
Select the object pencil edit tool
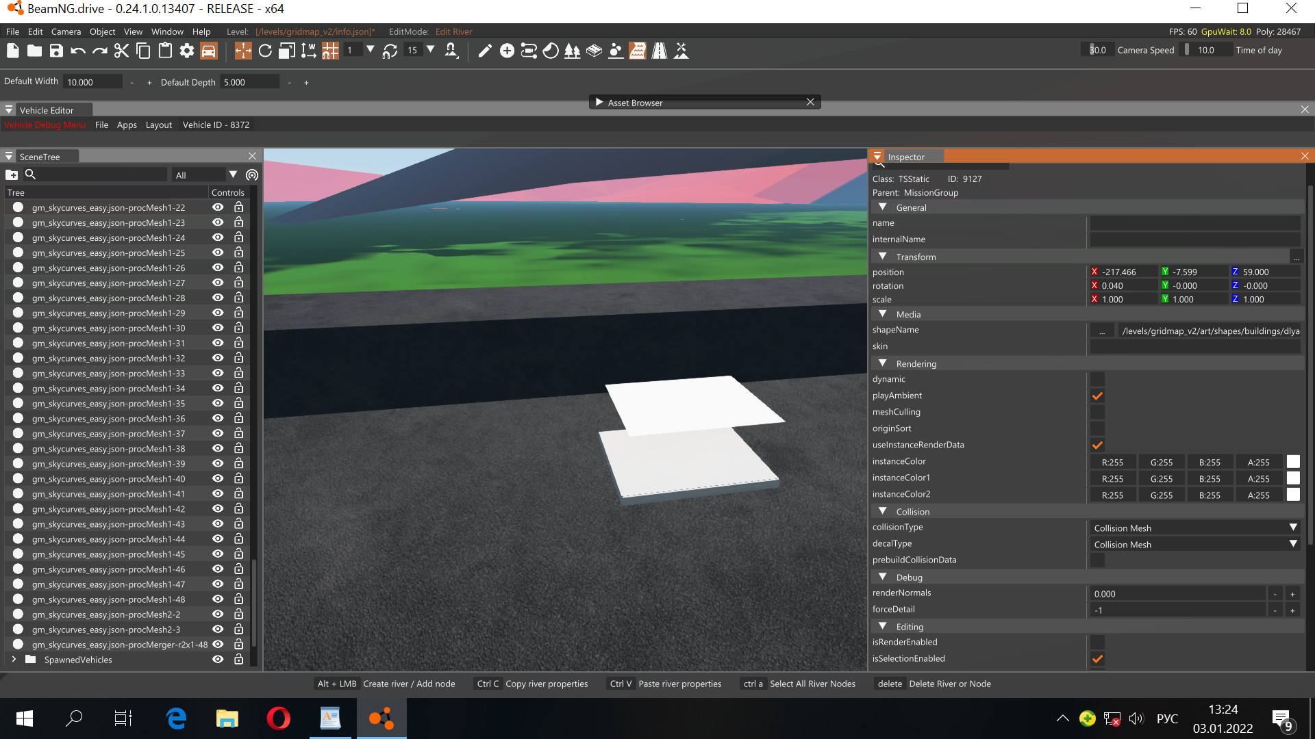485,51
